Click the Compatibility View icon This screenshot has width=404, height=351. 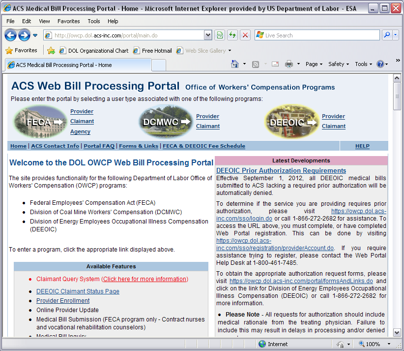tap(219, 35)
